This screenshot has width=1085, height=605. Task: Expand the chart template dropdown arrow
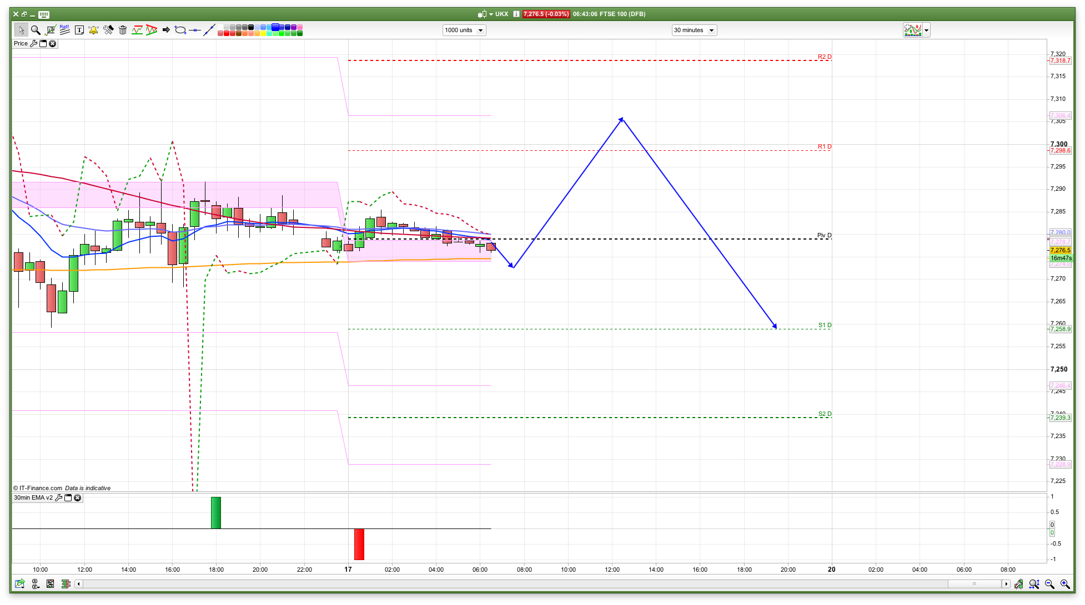[926, 30]
